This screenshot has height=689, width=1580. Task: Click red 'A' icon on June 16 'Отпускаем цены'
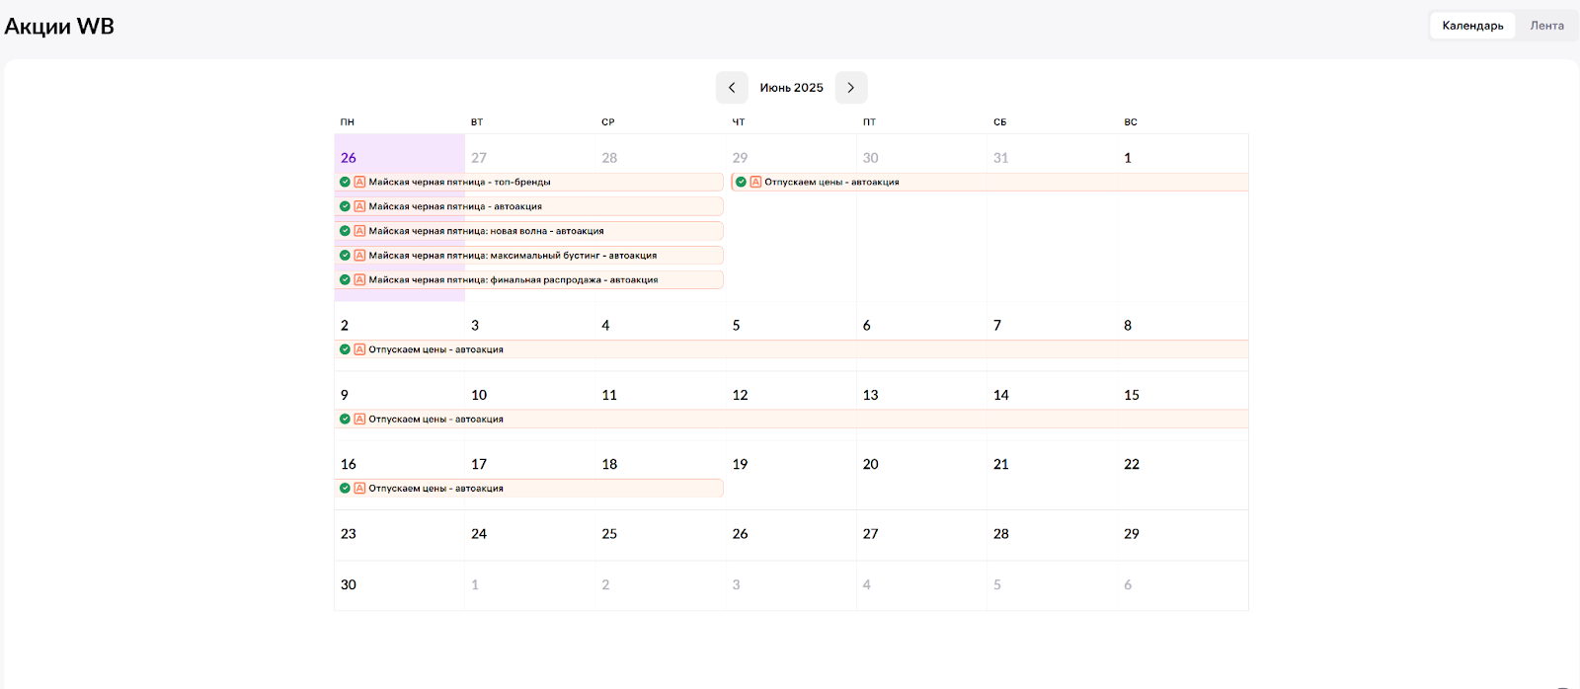point(359,489)
